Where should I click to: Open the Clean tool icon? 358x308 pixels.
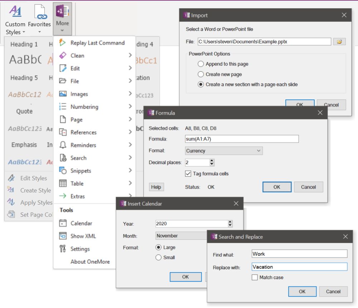coord(62,55)
